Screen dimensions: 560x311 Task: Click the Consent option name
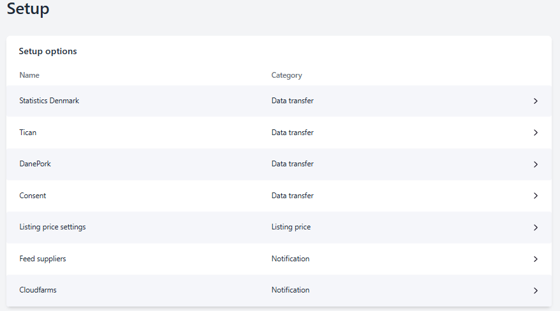pos(33,196)
